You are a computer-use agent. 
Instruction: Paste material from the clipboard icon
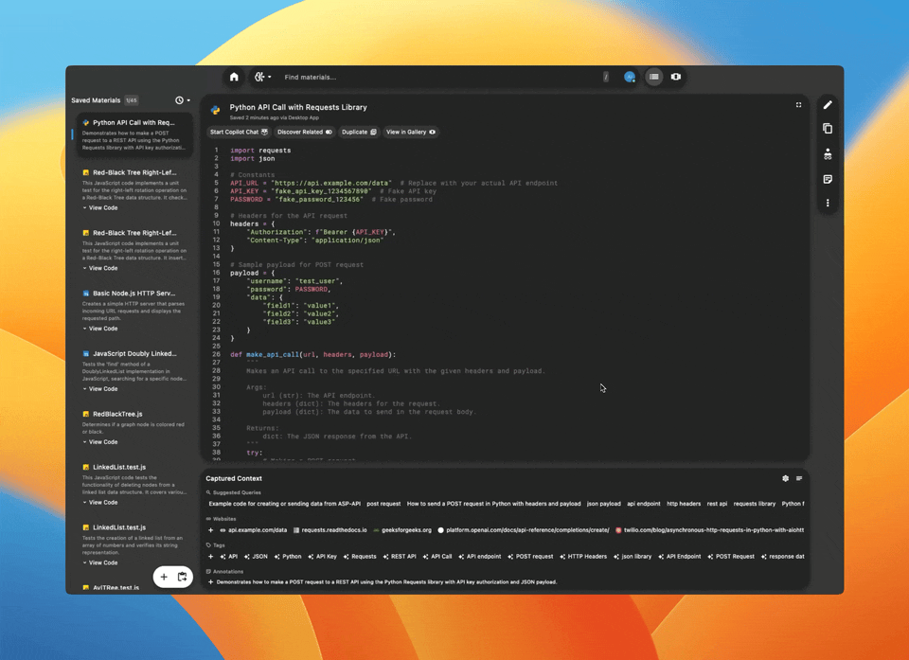[182, 577]
